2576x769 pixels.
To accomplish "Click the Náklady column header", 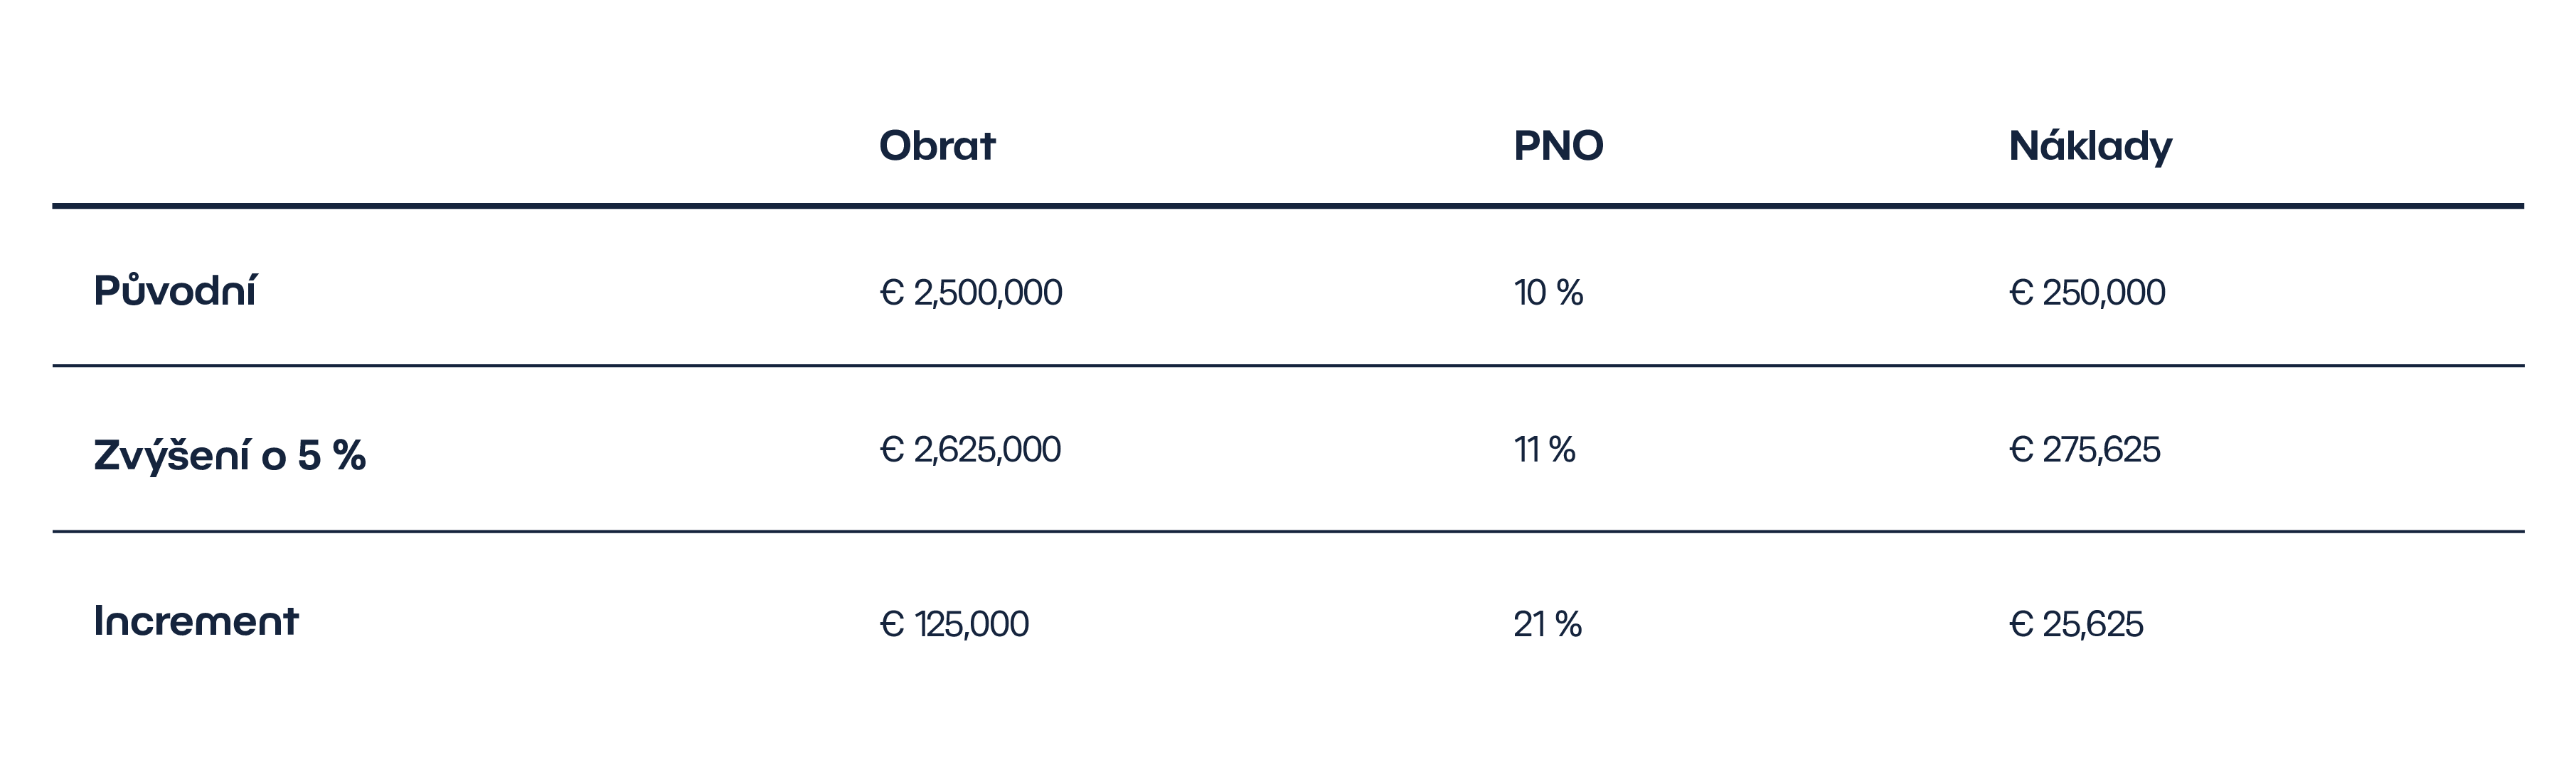I will pyautogui.click(x=2090, y=147).
